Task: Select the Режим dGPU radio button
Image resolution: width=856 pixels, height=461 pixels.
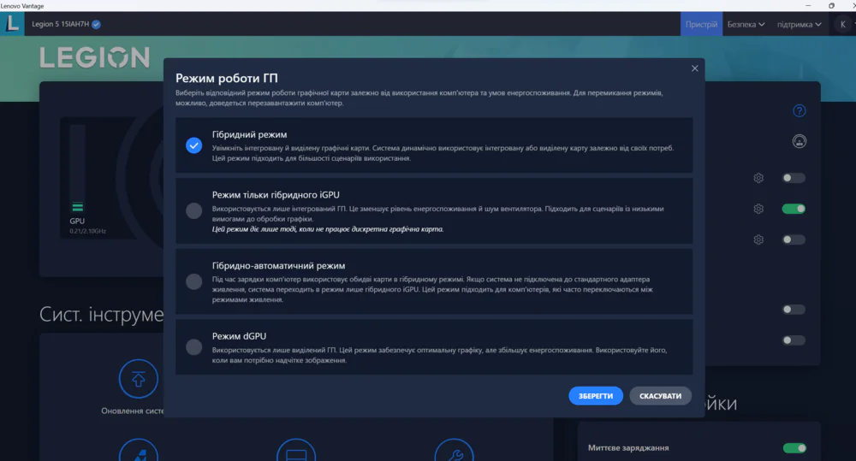Action: click(193, 347)
